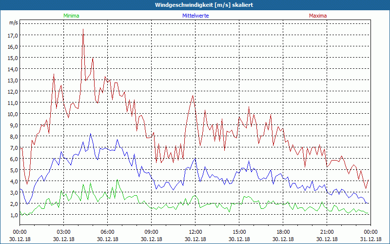Click the Windgeschwindigkeit [m/s] skaliert title
This screenshot has height=244, width=390.
pyautogui.click(x=204, y=5)
